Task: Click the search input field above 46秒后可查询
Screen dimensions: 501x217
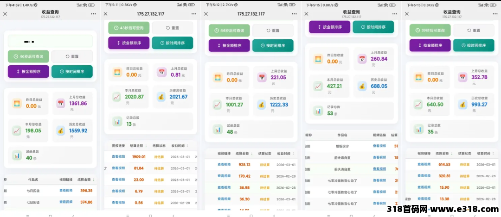Action: click(50, 41)
